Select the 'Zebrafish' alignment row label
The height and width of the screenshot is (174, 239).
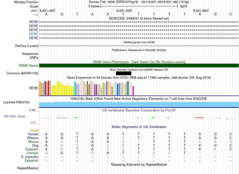click(x=31, y=160)
